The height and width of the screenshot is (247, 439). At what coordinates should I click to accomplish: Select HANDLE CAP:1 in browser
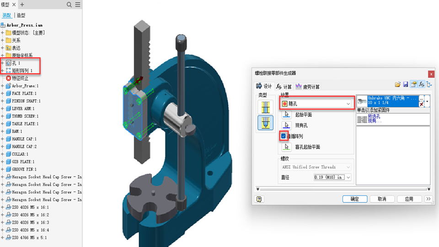(x=24, y=139)
